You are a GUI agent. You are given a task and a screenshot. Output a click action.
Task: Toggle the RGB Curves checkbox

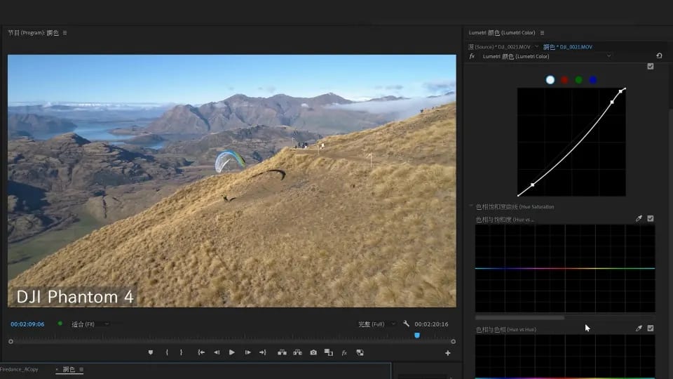pyautogui.click(x=651, y=66)
